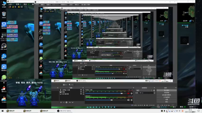202x113 pixels.
Task: Add a new source with the plus icon
Action: 61,102
